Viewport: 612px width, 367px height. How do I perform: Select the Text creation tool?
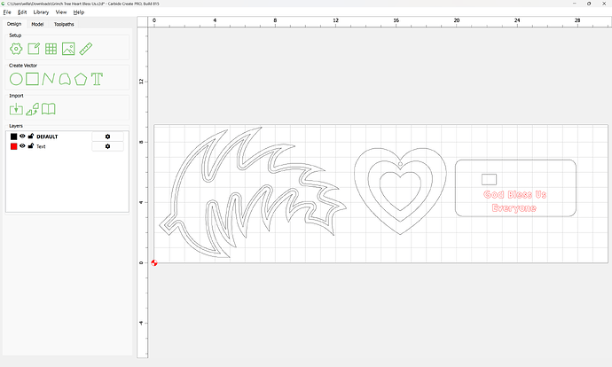point(97,79)
